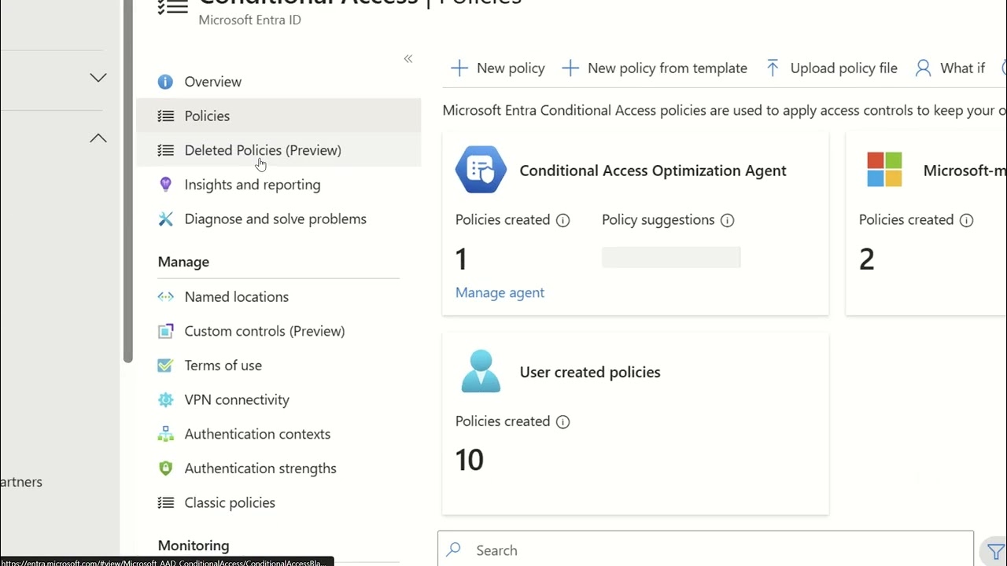Select the Policies menu item

pos(278,116)
